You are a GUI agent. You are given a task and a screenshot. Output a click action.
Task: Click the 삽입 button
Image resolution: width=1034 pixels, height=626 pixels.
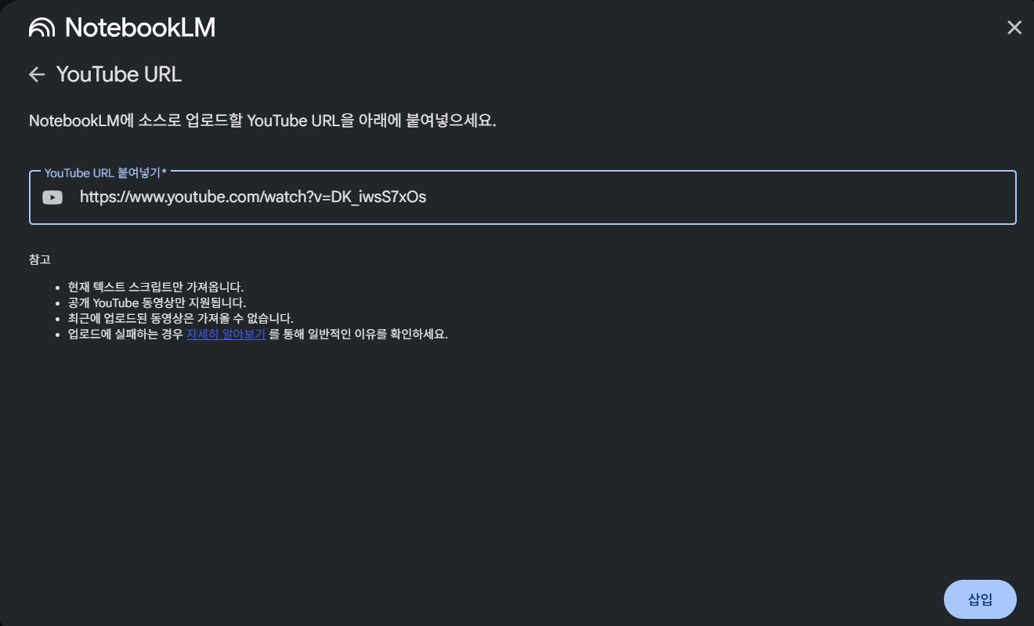980,600
